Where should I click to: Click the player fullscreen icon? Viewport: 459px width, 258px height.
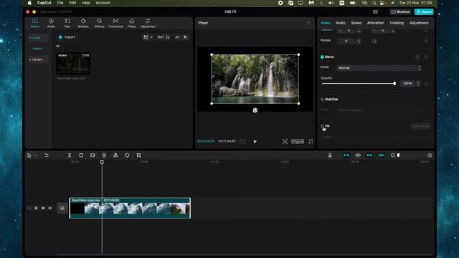click(x=311, y=141)
